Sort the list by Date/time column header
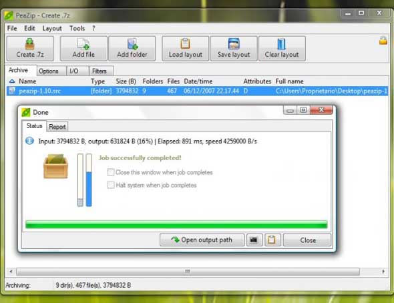Viewport: 394px width, 303px height. point(198,81)
